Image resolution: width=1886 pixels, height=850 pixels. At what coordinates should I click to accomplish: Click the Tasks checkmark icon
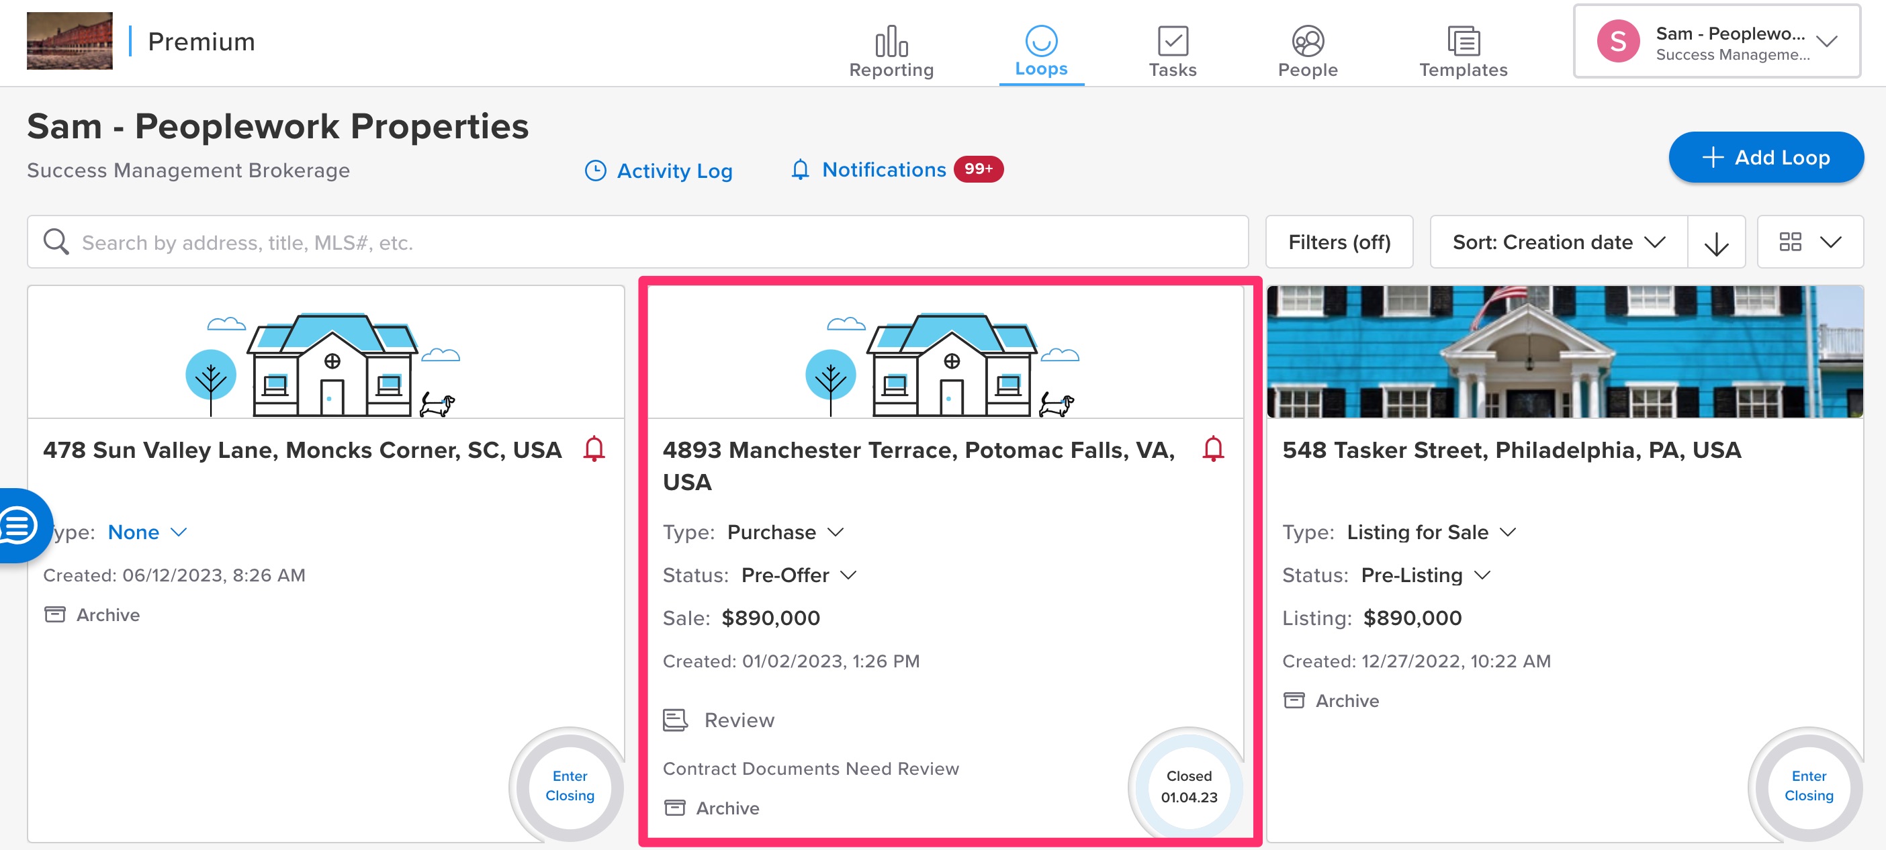click(1172, 41)
